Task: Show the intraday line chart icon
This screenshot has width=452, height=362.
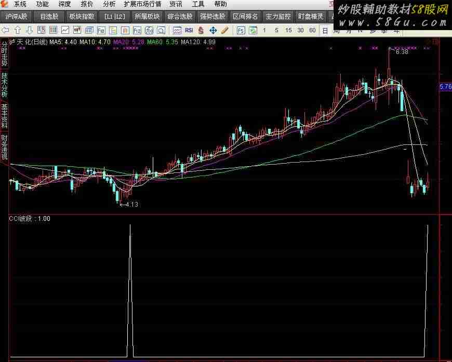Action: click(x=65, y=30)
